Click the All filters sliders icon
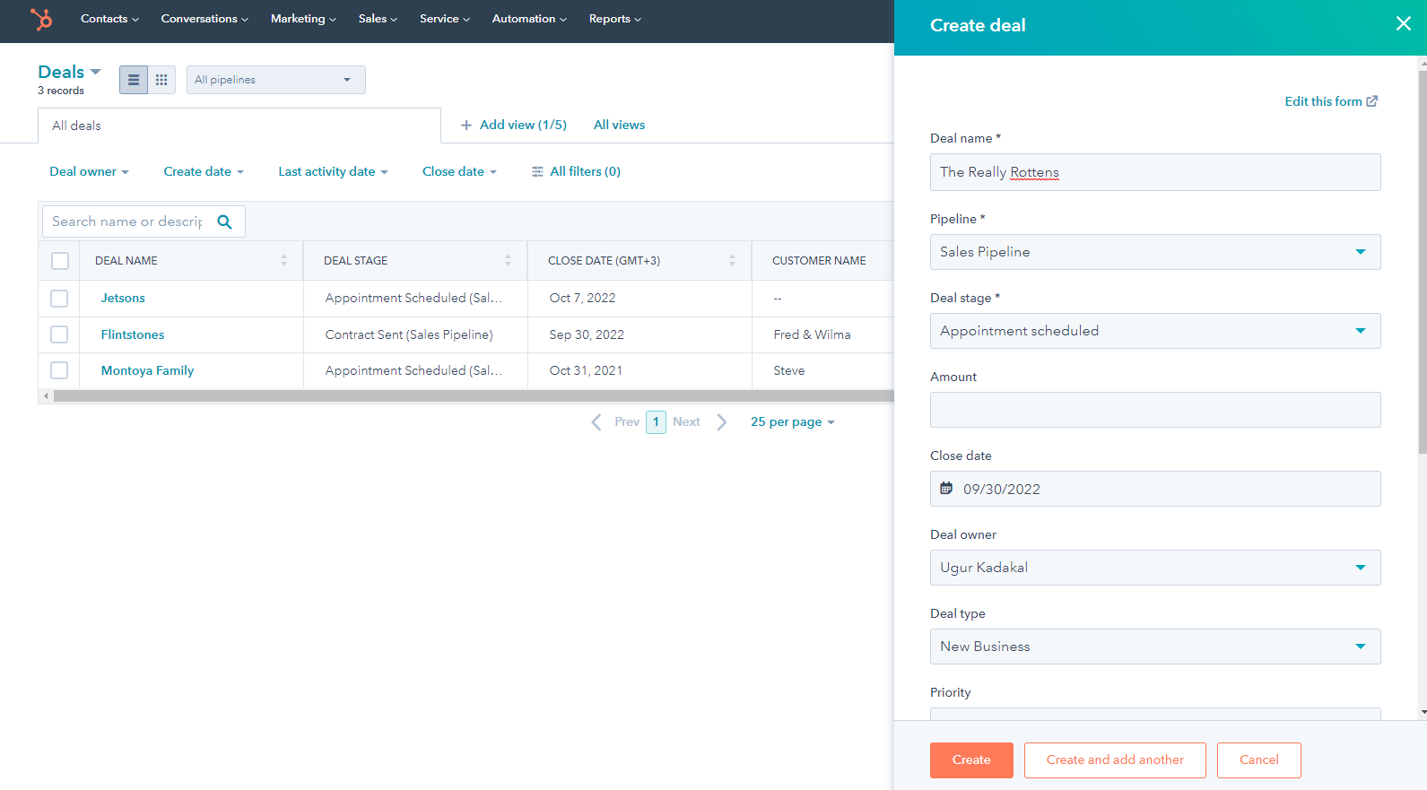 click(x=537, y=171)
